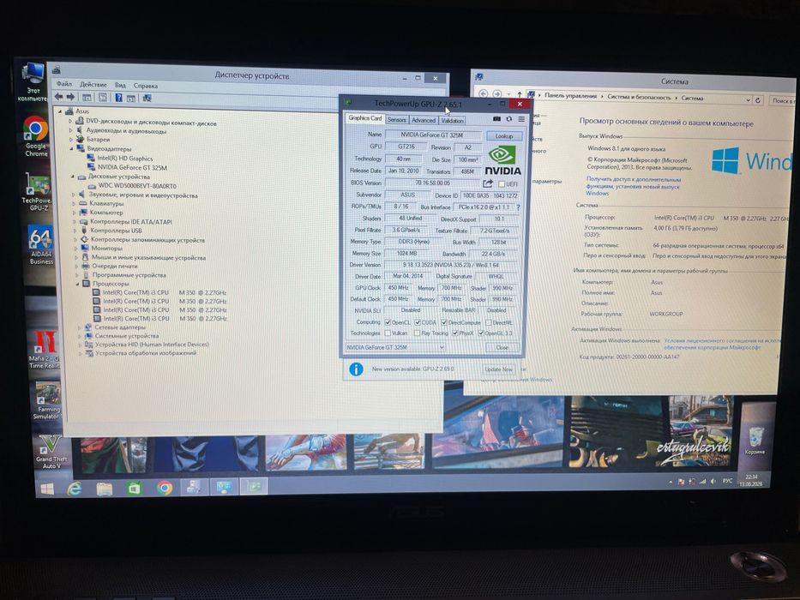The image size is (800, 600).
Task: Click the BIOS share/export arrow icon
Action: point(488,183)
